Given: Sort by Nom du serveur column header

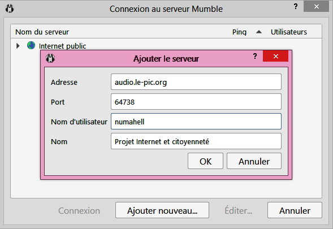Looking at the screenshot, I should (x=42, y=32).
